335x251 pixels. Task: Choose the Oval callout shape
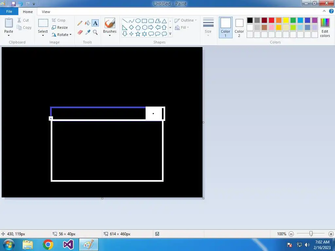pos(158,34)
